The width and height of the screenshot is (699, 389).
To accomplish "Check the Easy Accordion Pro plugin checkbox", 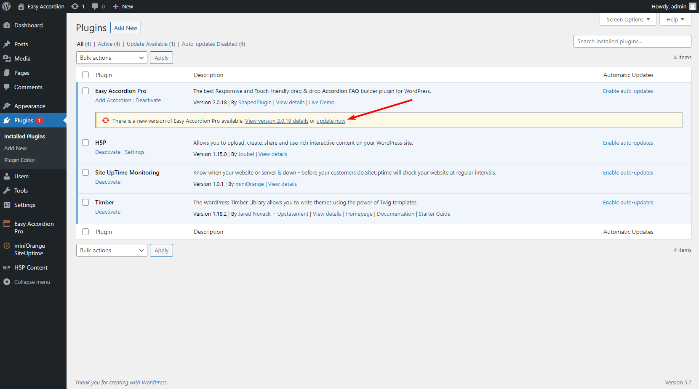I will click(x=85, y=91).
